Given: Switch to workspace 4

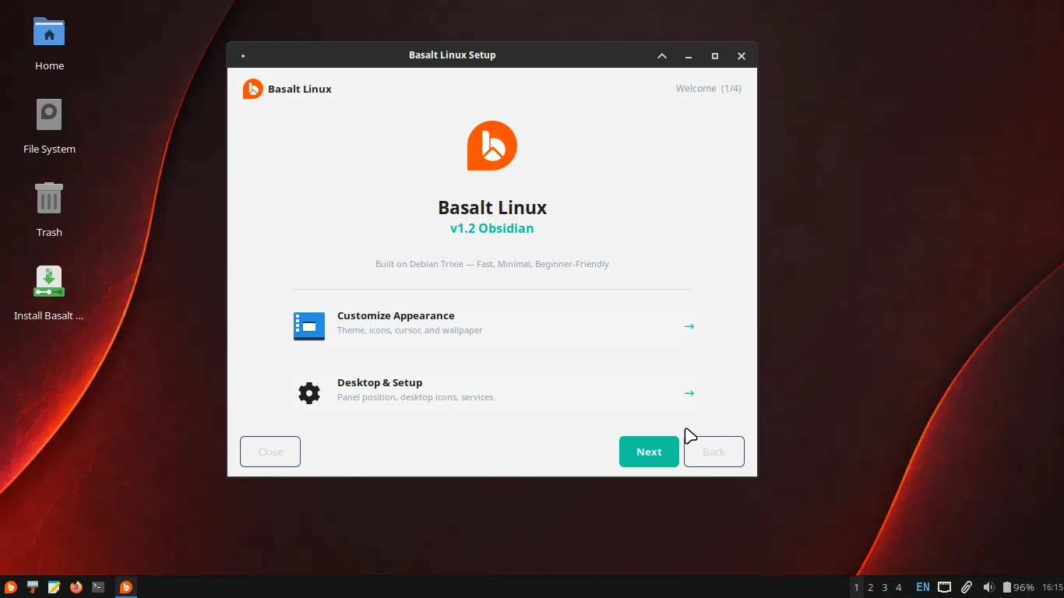Looking at the screenshot, I should point(899,587).
